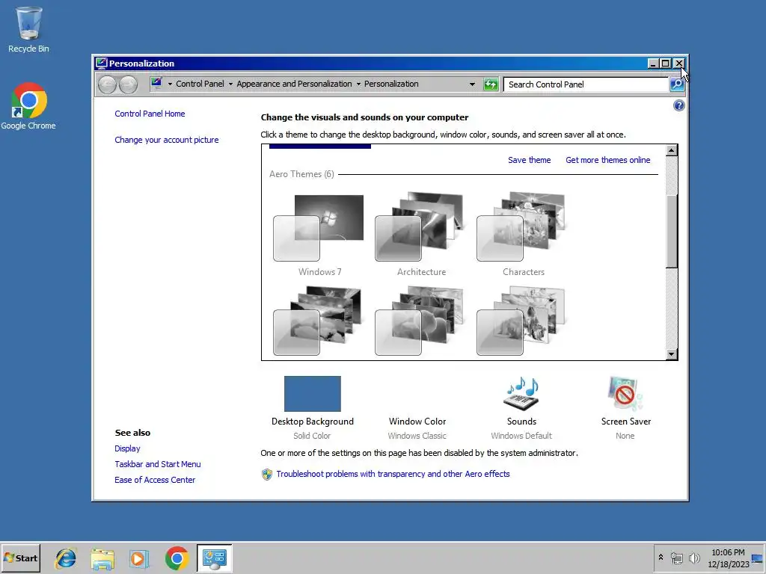Expand the arrow before Personalization breadcrumb

tap(358, 84)
